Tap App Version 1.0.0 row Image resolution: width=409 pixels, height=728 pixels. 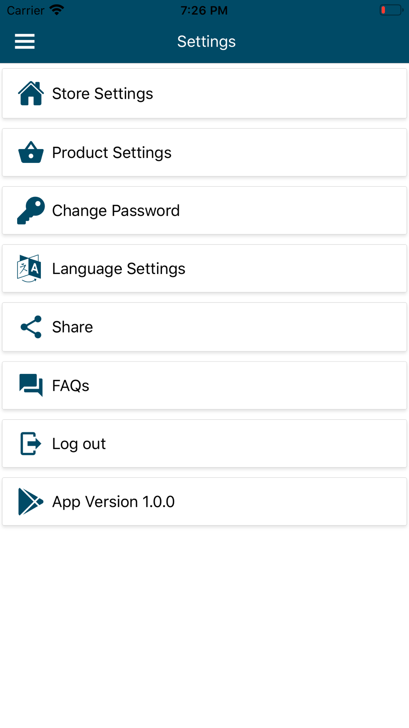click(x=204, y=502)
